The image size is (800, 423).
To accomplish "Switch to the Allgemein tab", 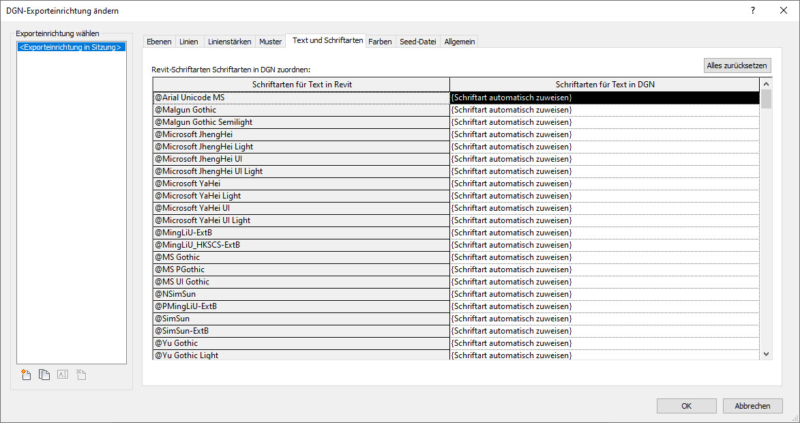I will click(460, 42).
